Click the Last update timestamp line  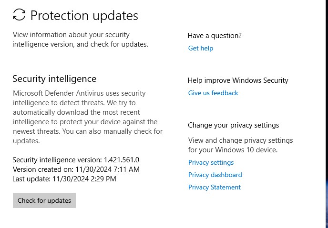click(64, 179)
